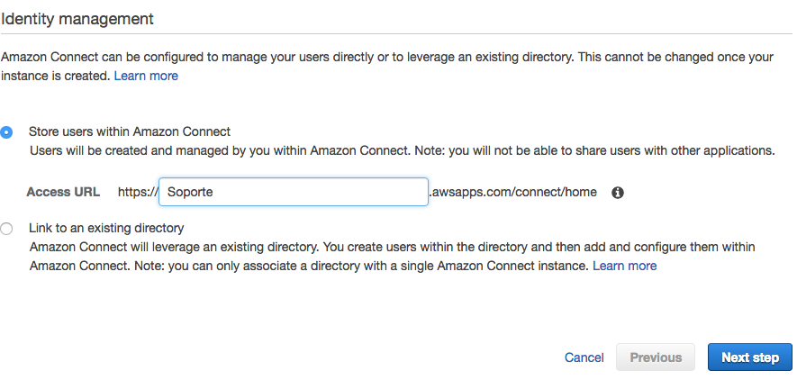Click the Store users within Amazon Connect label

coord(130,131)
